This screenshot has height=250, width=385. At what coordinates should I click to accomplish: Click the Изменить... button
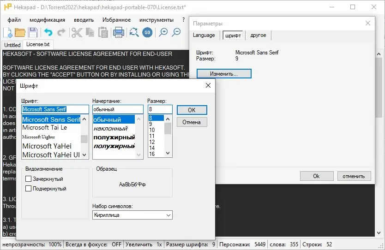pos(224,74)
